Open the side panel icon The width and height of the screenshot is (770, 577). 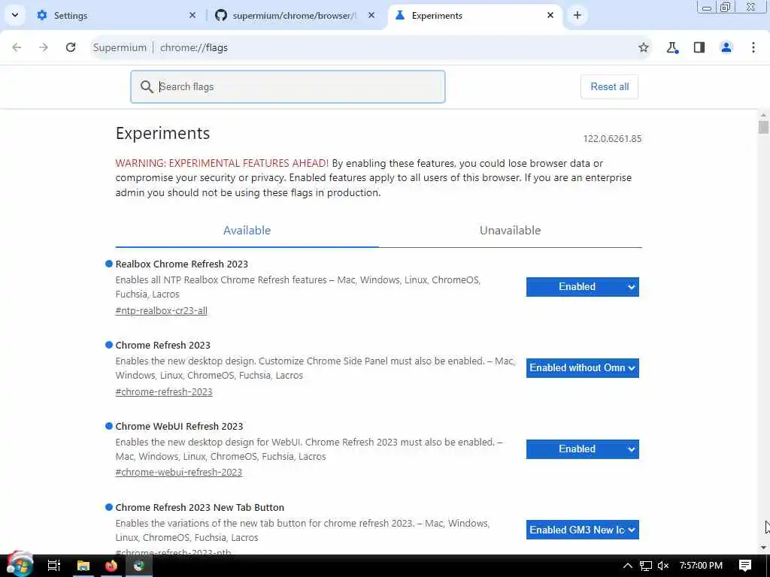coord(699,47)
